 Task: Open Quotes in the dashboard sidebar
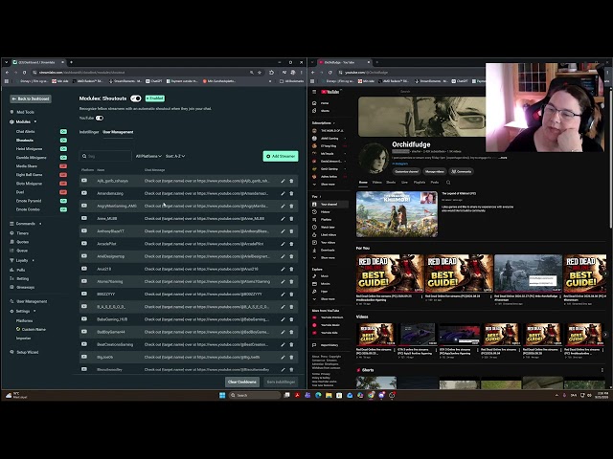point(22,242)
